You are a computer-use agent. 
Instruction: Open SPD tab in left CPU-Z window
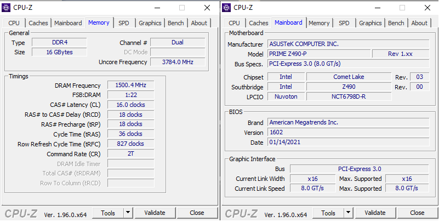(x=124, y=23)
